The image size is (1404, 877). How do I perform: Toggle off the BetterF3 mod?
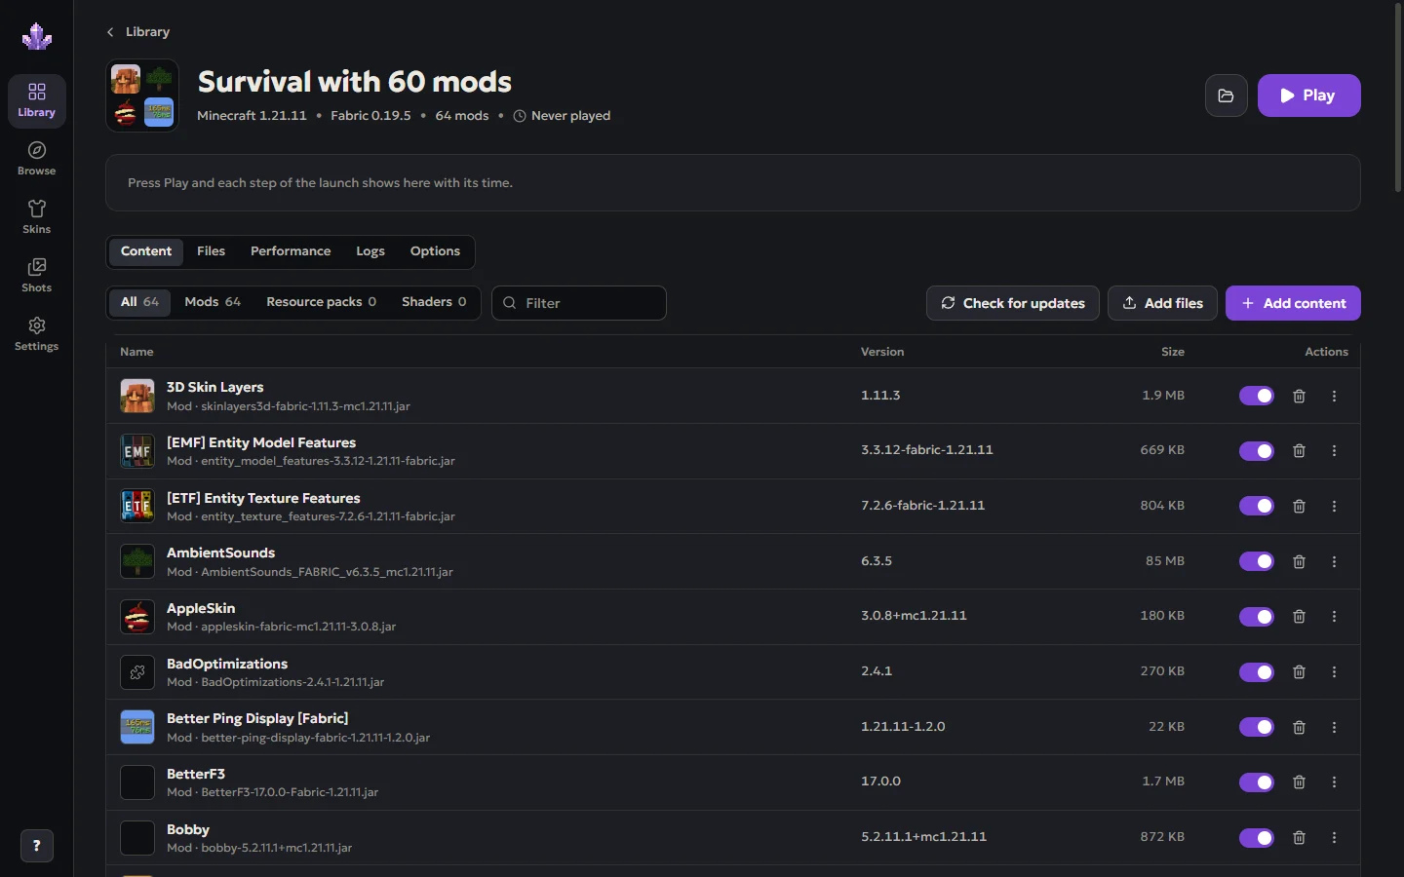pos(1257,782)
